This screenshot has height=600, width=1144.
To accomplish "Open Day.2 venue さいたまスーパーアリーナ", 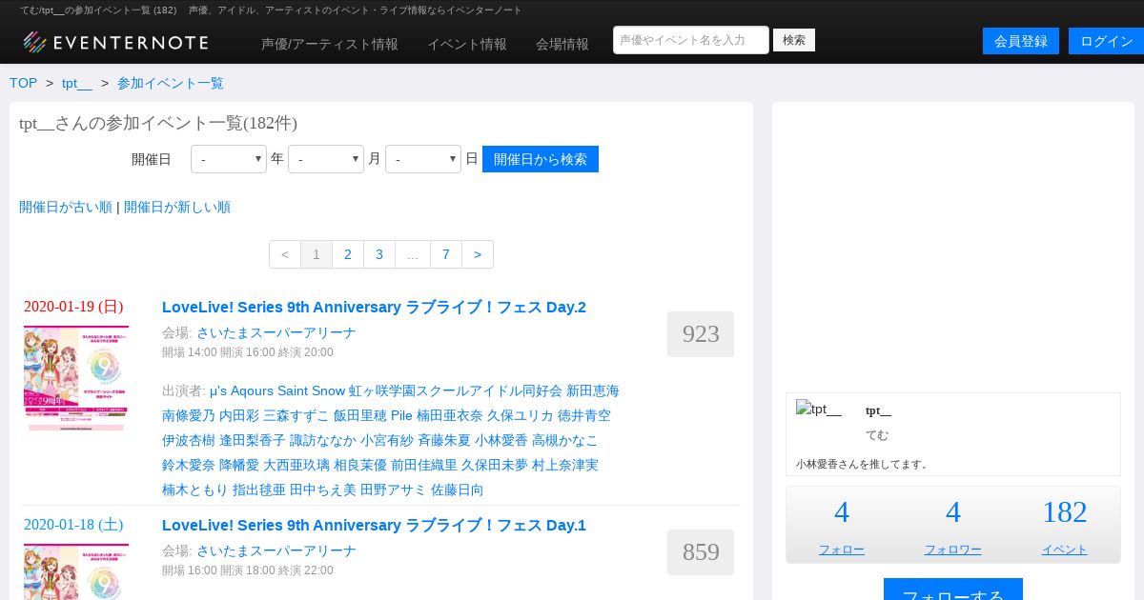I will click(276, 332).
